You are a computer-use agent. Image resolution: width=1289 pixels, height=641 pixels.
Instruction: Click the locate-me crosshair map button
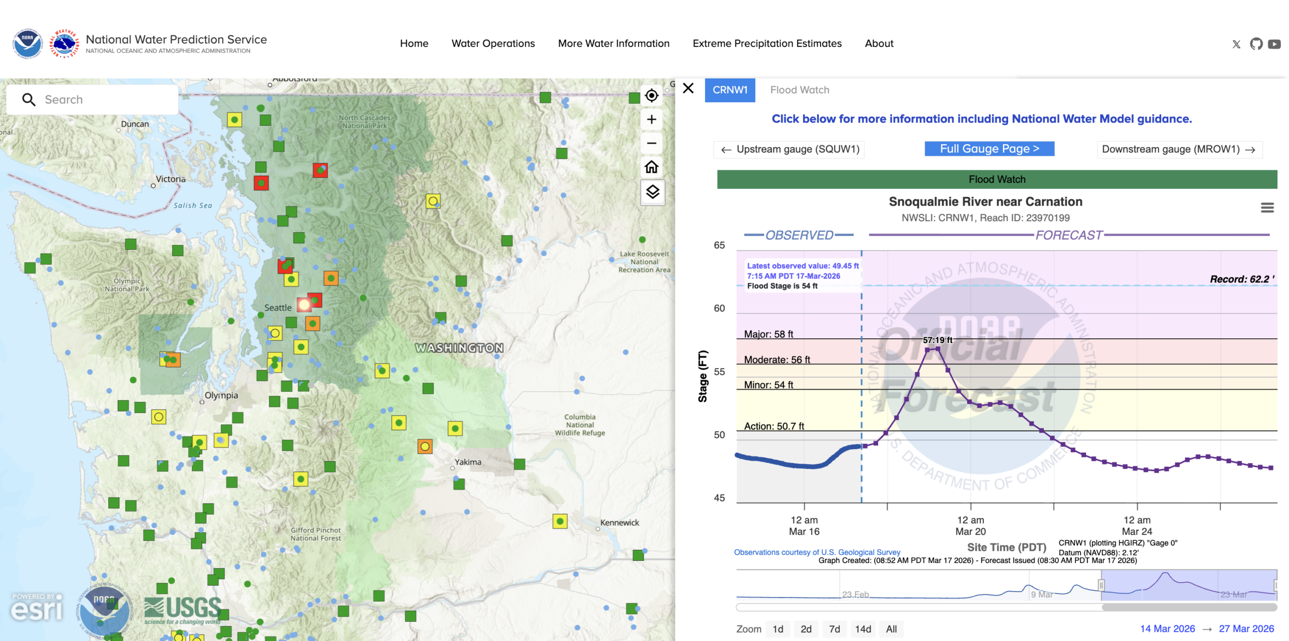(x=652, y=95)
